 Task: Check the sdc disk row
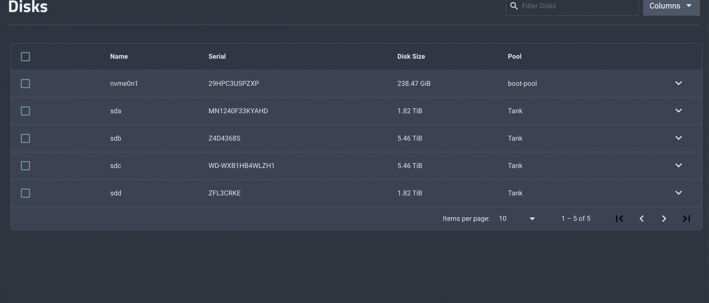tap(25, 166)
